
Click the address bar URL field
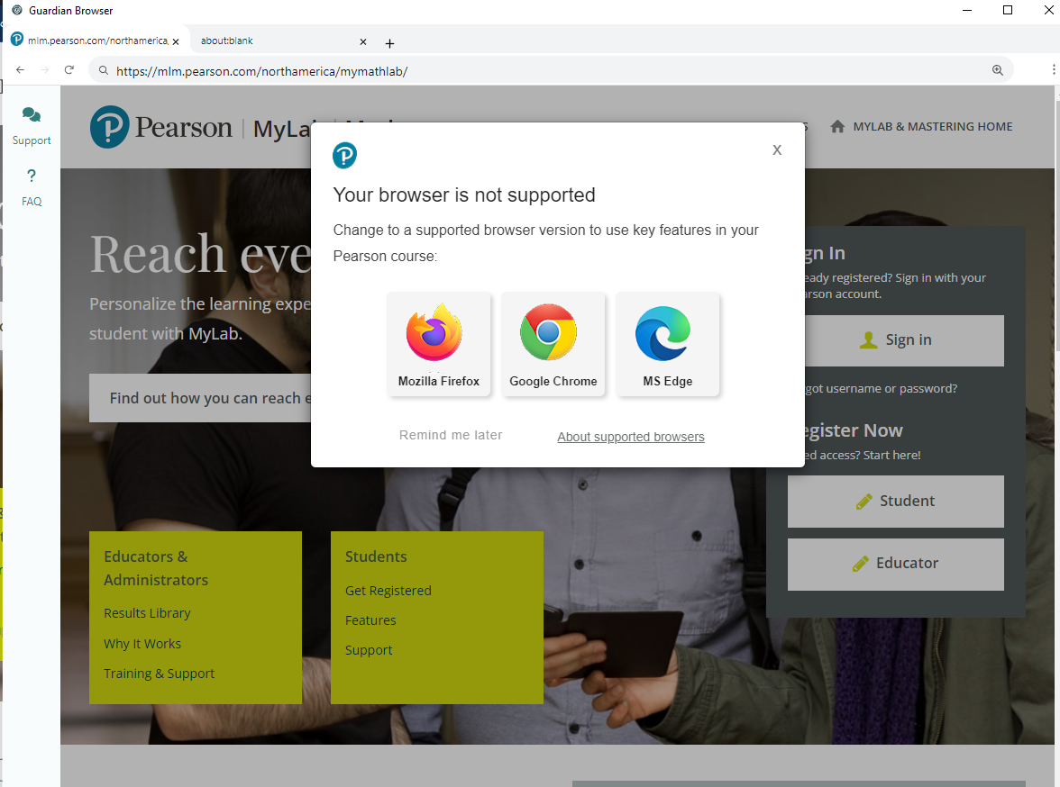(551, 70)
